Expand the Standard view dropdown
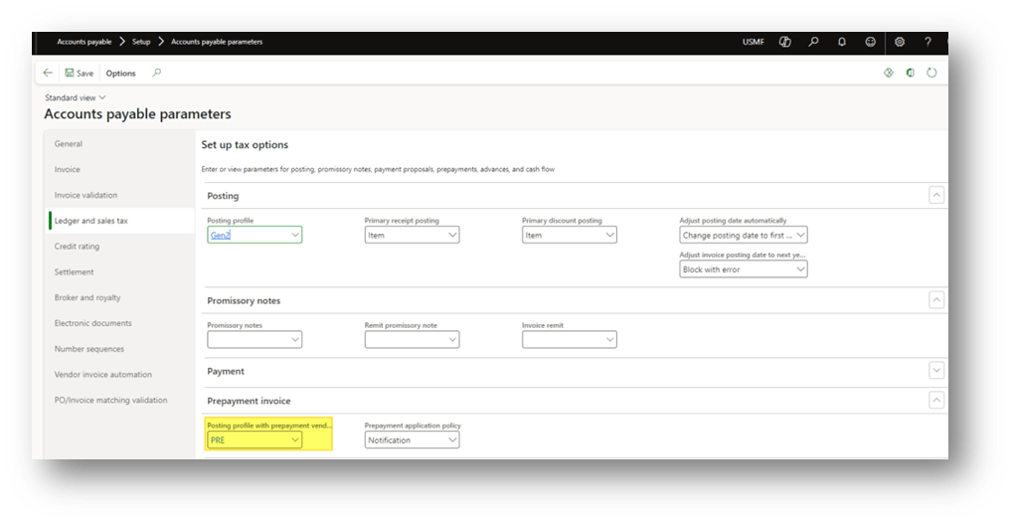Image resolution: width=1013 pixels, height=524 pixels. [x=76, y=96]
